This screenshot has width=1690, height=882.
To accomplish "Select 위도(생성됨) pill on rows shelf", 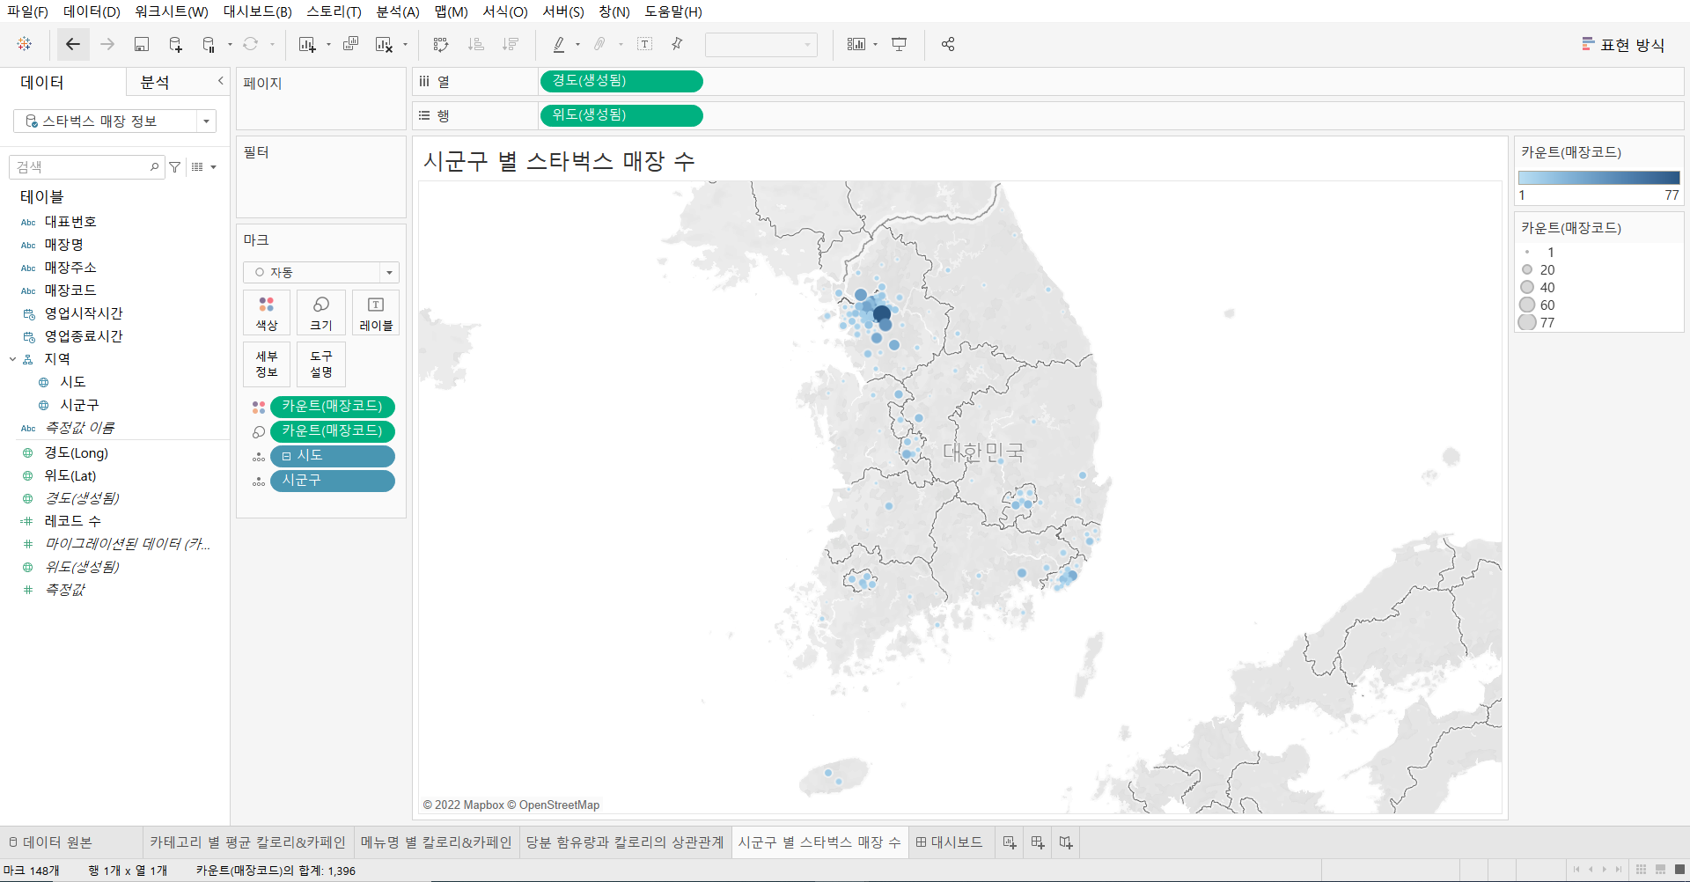I will point(621,115).
